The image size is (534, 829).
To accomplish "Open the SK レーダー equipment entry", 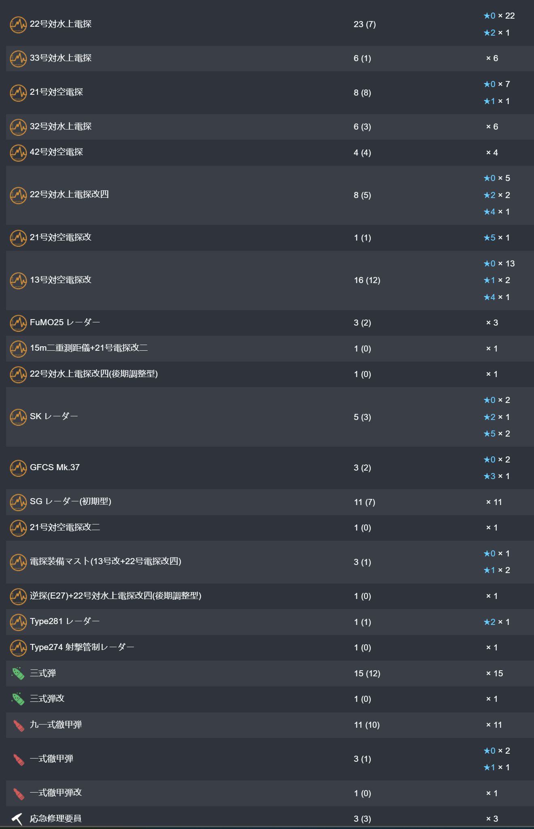I will click(x=54, y=416).
